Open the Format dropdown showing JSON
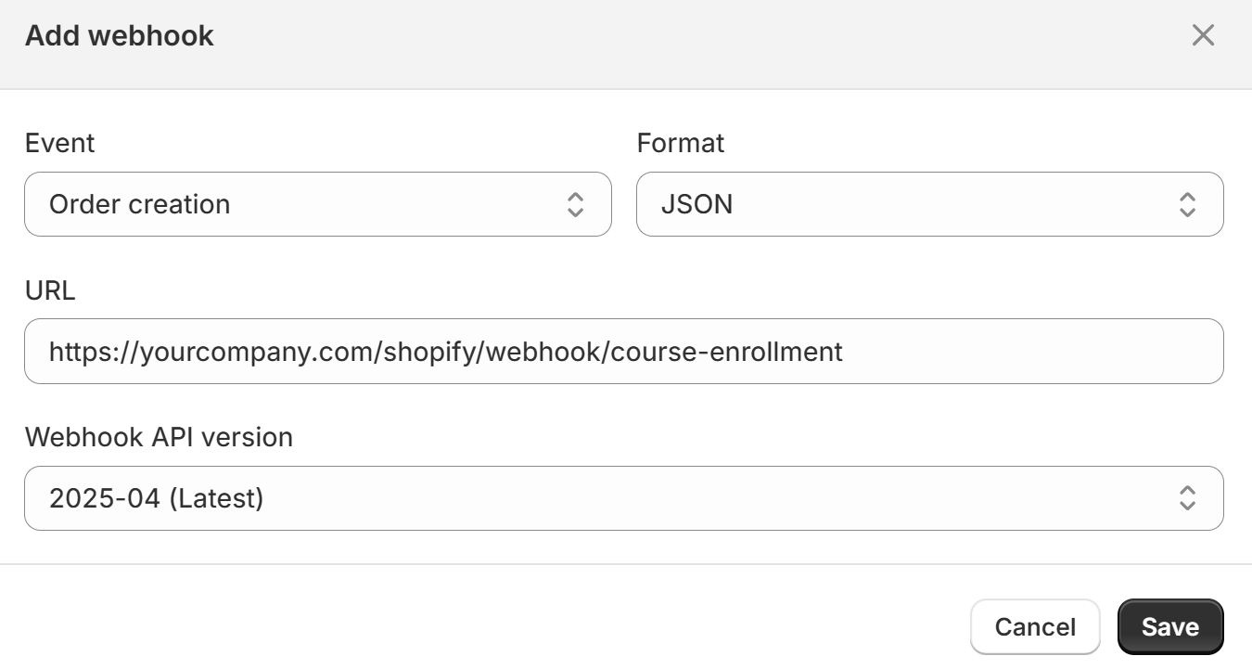The image size is (1252, 669). click(x=930, y=204)
